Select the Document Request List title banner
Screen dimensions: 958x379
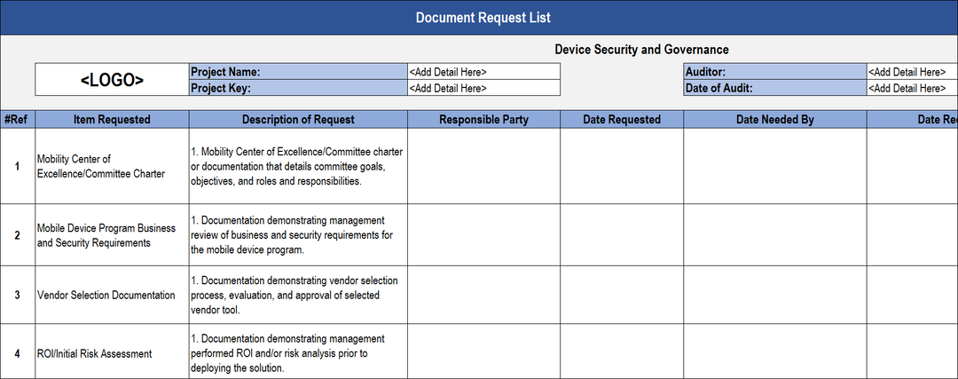click(483, 18)
